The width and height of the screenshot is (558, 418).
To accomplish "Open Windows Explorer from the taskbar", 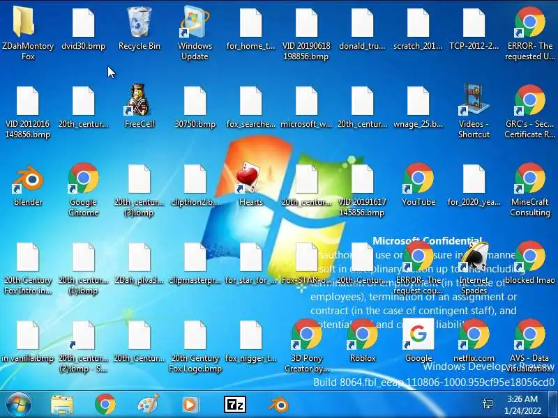I will point(62,405).
